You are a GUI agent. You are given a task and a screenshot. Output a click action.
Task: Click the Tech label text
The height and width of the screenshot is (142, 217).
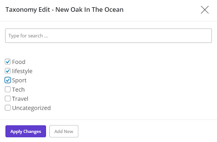18,89
